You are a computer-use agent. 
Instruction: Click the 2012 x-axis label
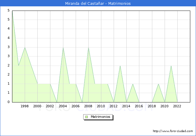(113, 106)
